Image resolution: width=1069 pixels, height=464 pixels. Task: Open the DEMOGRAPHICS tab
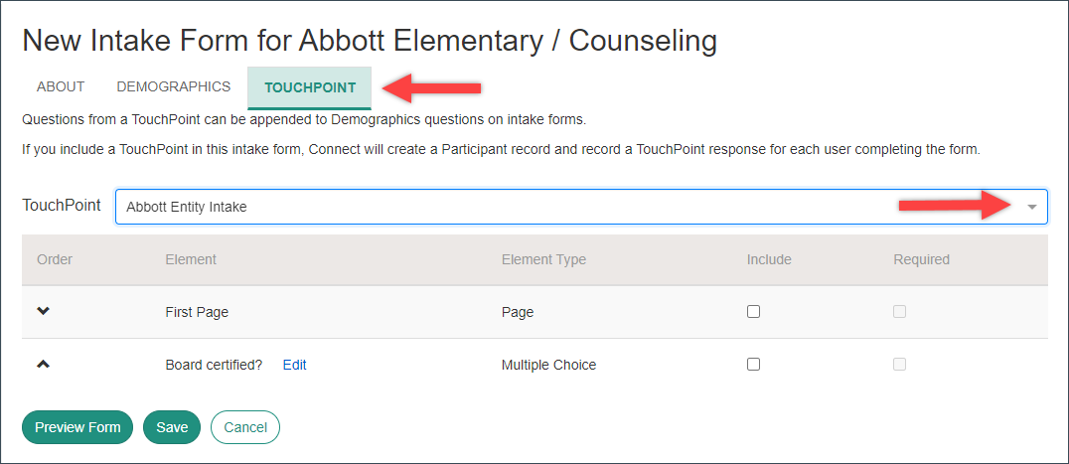pyautogui.click(x=174, y=87)
